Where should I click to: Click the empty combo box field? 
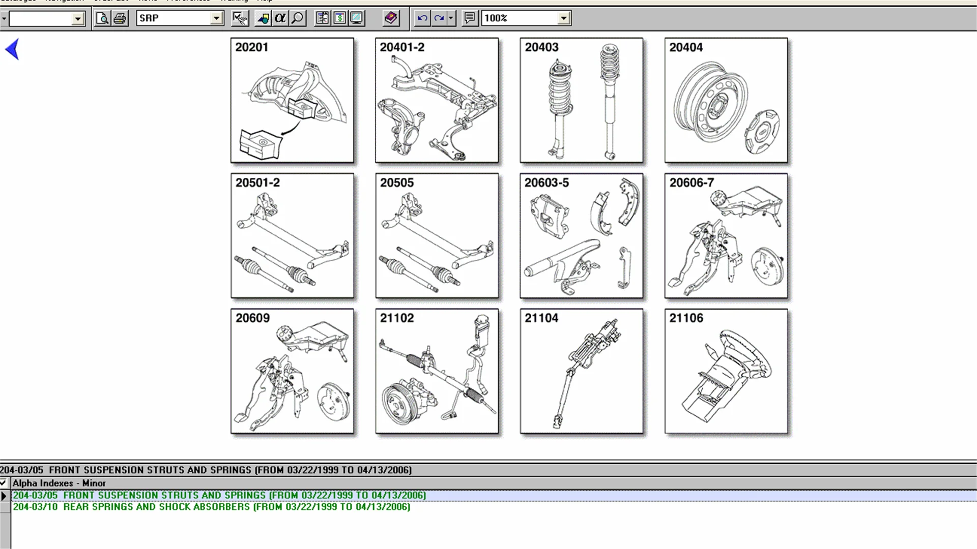coord(41,19)
